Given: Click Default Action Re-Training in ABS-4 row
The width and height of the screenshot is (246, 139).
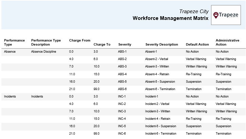Looking at the screenshot, I should 194,74.
